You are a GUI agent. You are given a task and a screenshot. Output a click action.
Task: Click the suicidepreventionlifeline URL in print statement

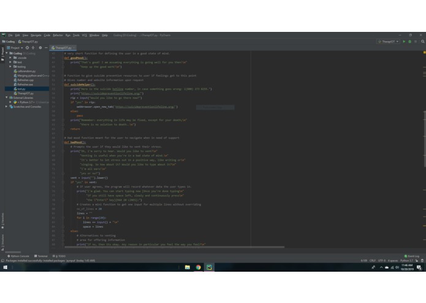pos(110,93)
